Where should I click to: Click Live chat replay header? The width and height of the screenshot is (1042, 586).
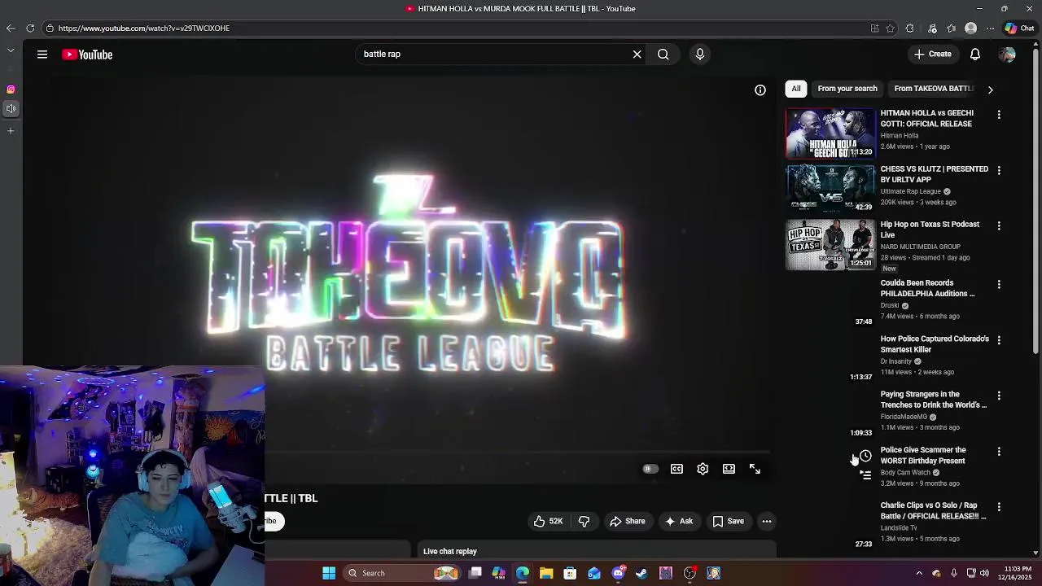pyautogui.click(x=450, y=551)
